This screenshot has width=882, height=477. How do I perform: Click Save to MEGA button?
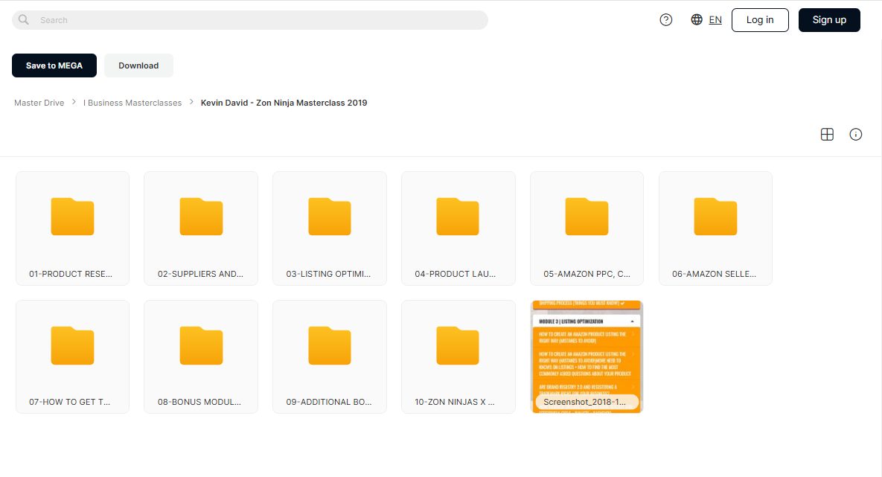(x=54, y=65)
